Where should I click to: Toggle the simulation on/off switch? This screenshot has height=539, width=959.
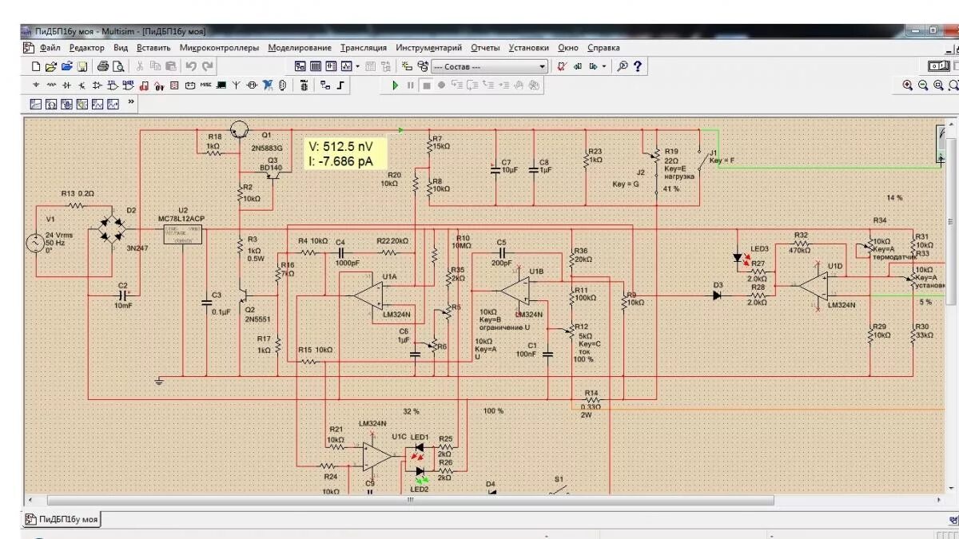938,65
